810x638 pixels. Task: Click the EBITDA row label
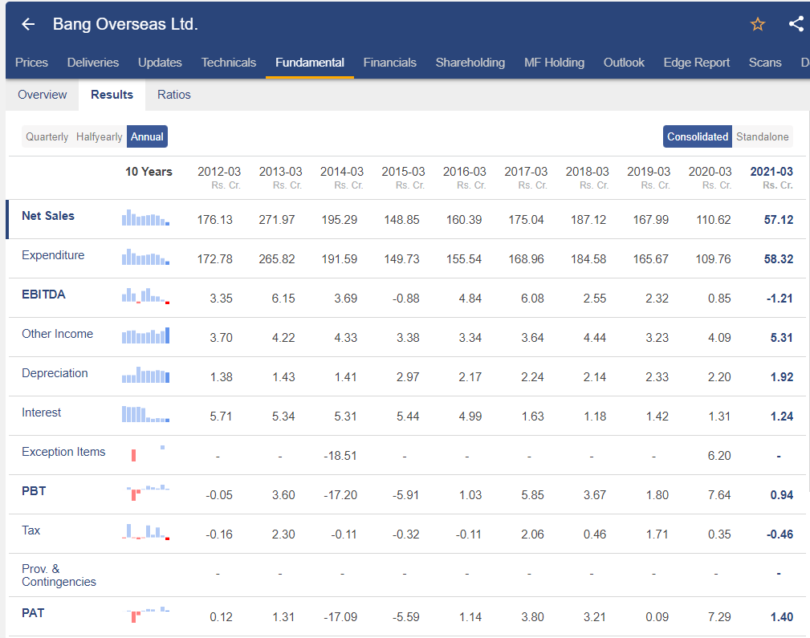43,294
